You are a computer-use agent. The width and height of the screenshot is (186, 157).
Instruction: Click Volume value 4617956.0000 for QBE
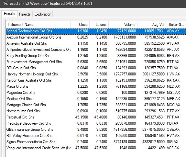[x=125, y=129]
